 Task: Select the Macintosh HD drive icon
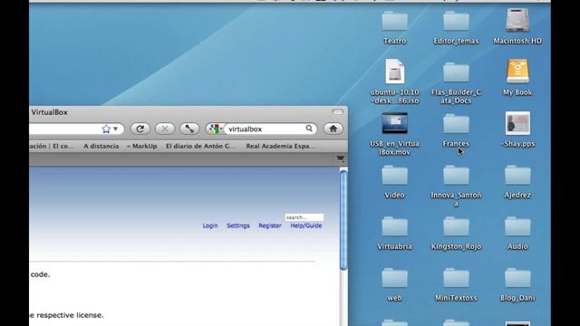coord(517,20)
